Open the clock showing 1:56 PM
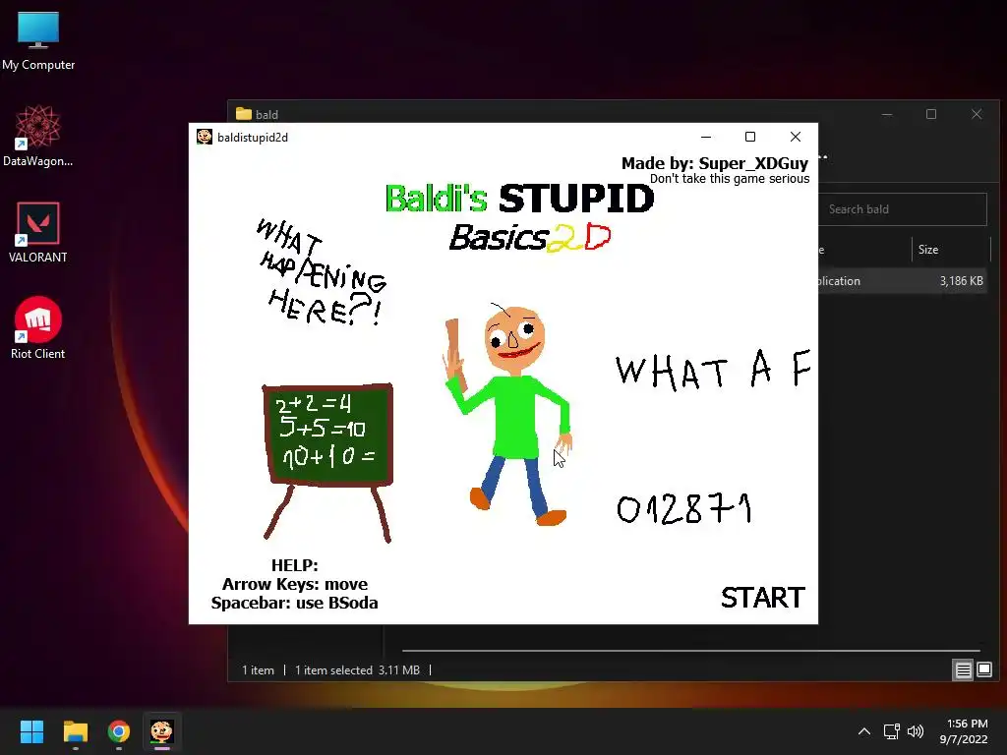The width and height of the screenshot is (1007, 755). [964, 731]
